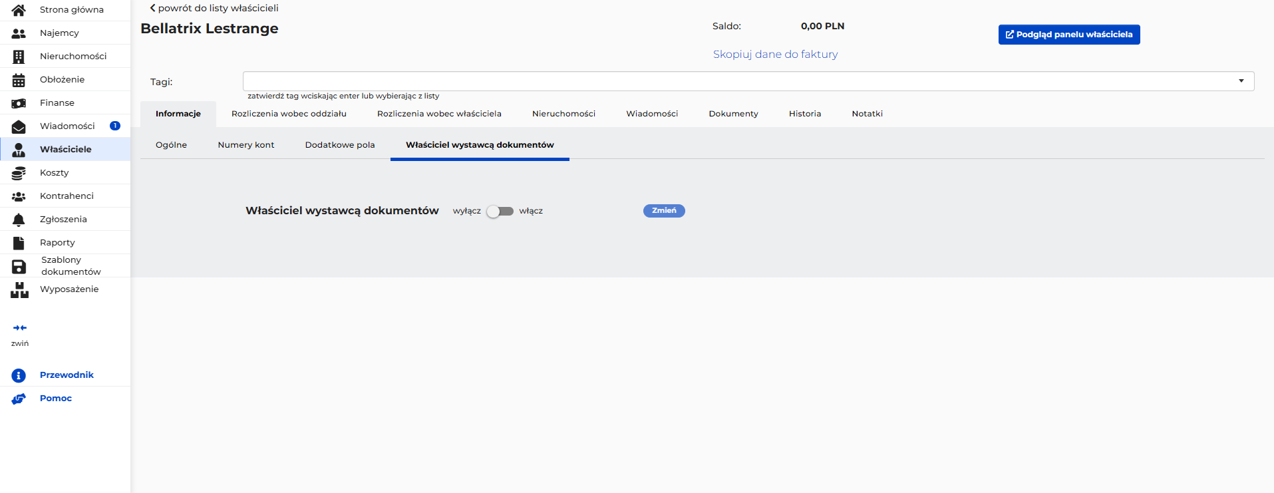
Task: Click the Właściciele person icon
Action: [x=19, y=150]
